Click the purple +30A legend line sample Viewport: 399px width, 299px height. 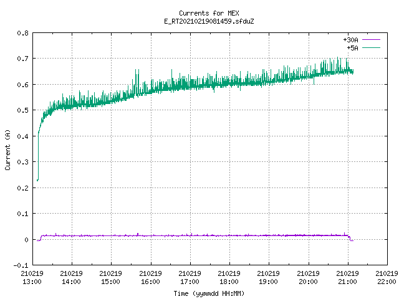(371, 40)
